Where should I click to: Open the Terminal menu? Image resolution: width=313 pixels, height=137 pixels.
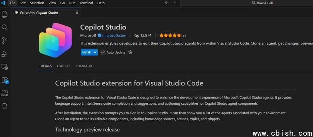pyautogui.click(x=86, y=3)
